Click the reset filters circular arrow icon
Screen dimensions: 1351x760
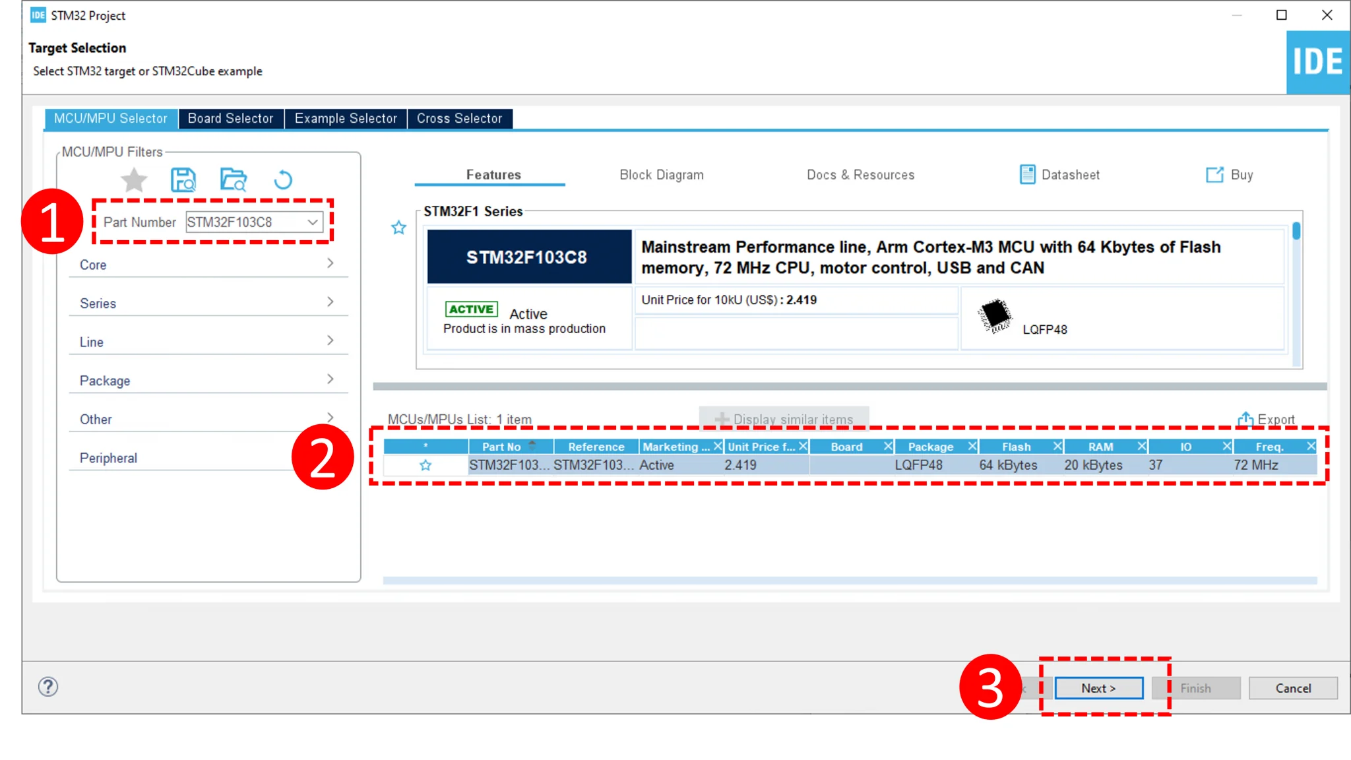283,179
